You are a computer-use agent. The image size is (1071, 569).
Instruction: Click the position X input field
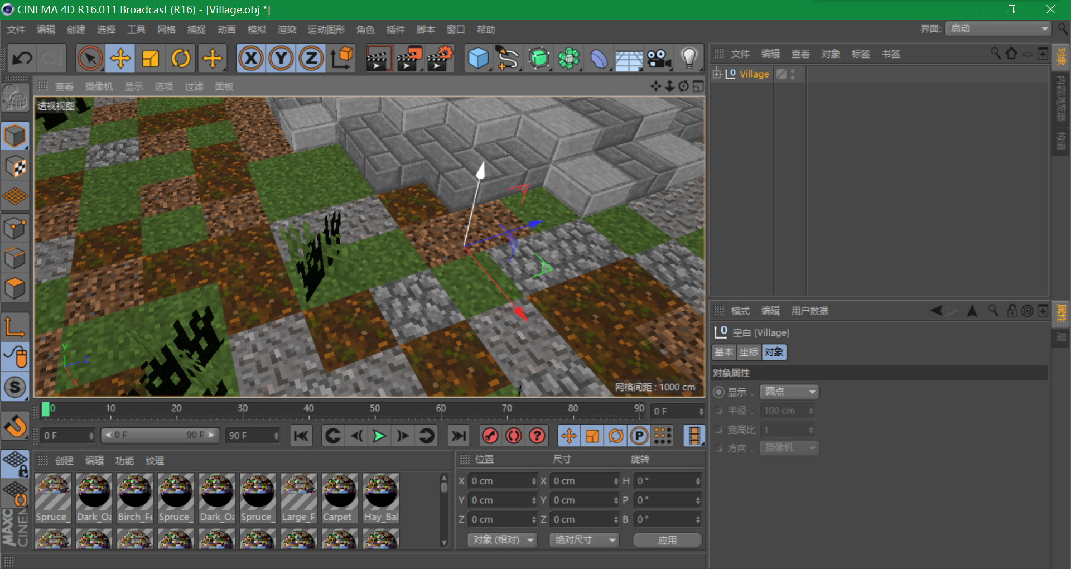(503, 481)
